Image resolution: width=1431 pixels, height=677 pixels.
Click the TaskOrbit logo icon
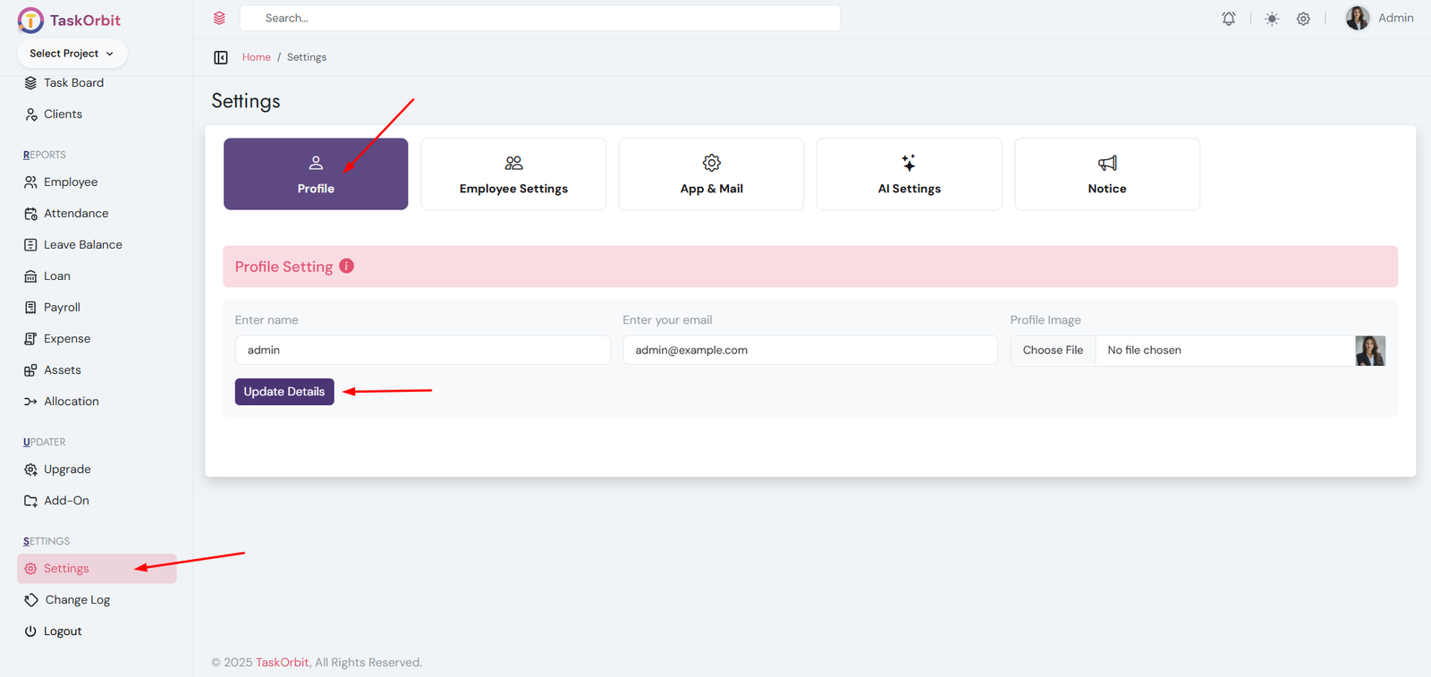tap(30, 21)
